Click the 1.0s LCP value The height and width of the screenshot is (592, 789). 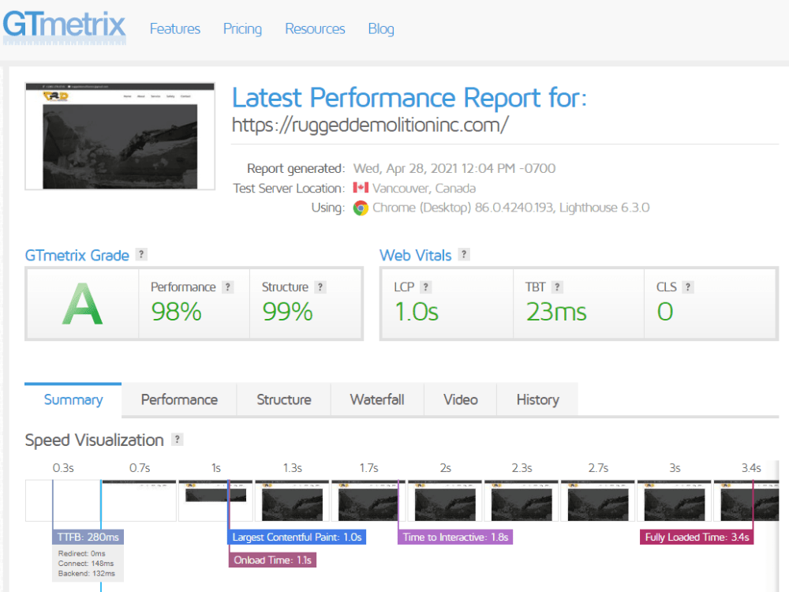[x=417, y=312]
